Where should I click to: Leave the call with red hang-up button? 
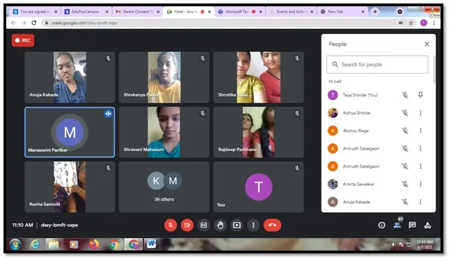(x=272, y=226)
